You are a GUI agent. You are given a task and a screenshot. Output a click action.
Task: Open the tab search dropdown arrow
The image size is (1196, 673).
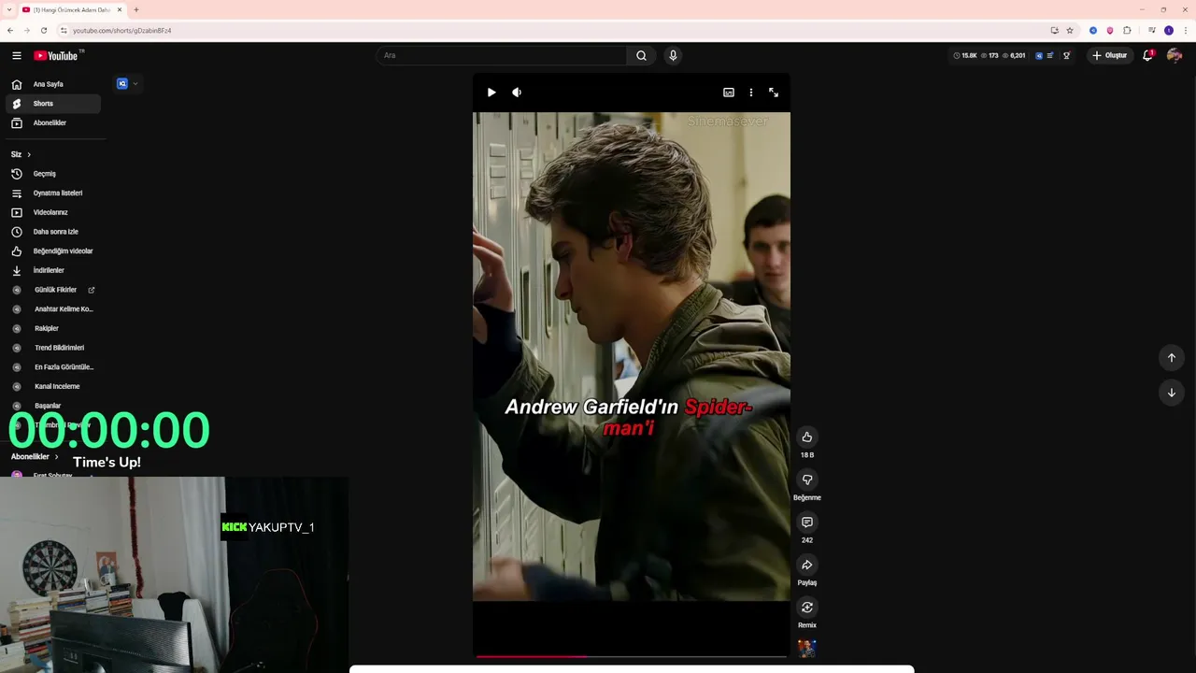9,9
